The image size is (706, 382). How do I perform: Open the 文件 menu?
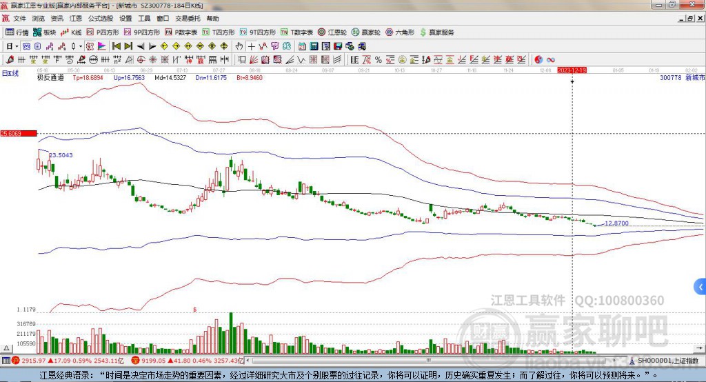point(19,19)
